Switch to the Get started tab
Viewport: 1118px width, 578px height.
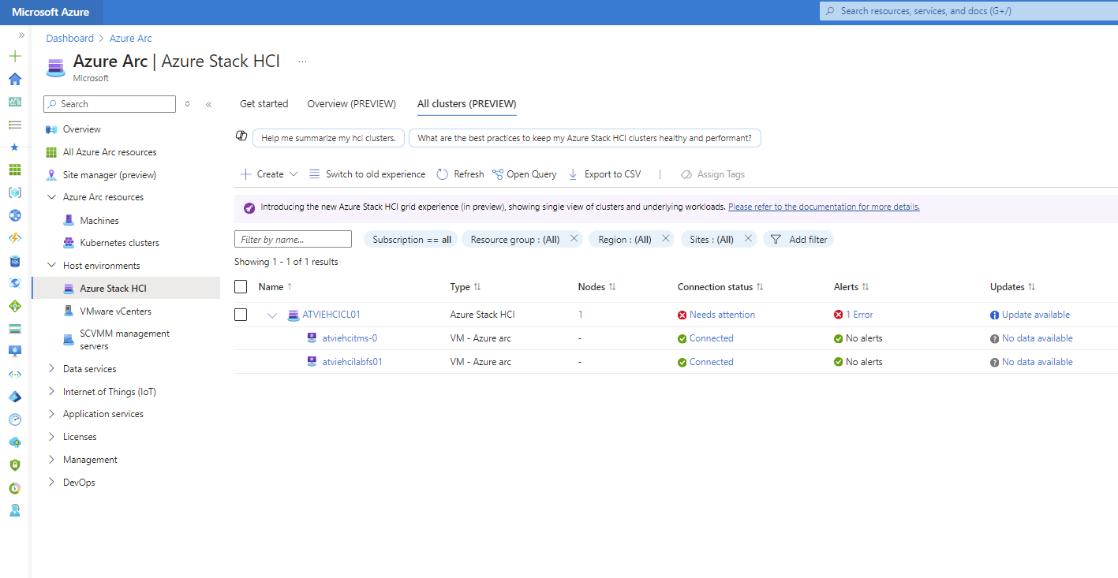tap(264, 104)
